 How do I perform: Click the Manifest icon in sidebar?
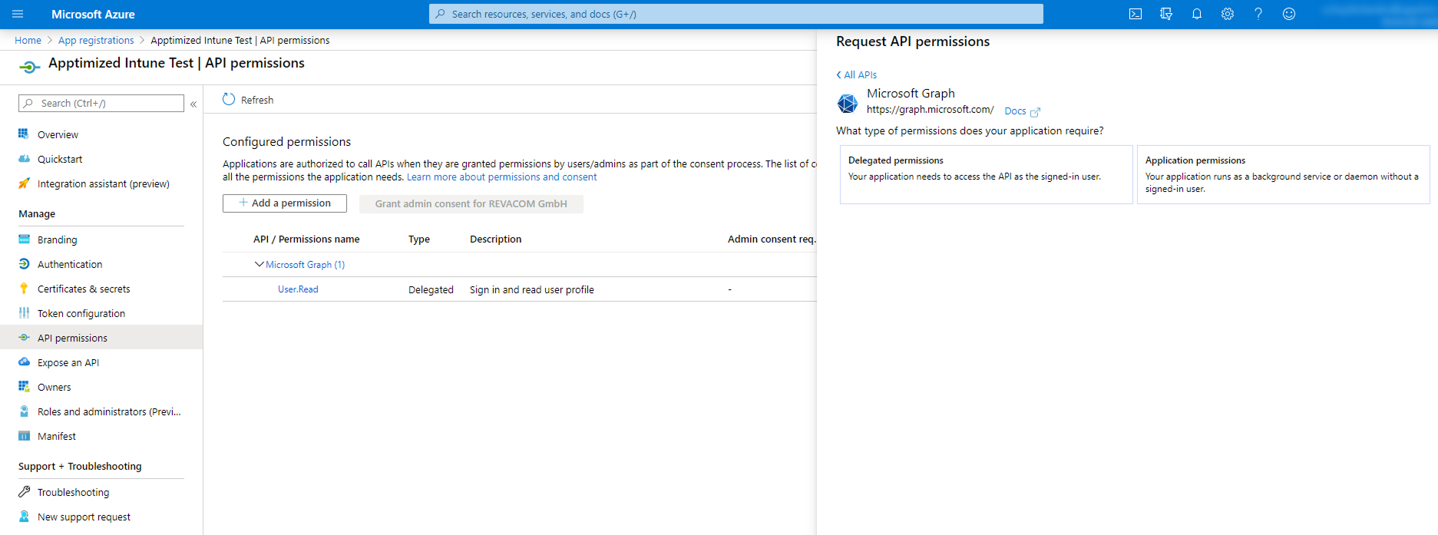(24, 436)
